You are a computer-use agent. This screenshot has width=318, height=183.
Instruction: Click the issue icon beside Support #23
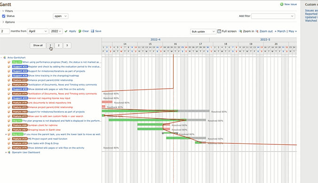point(9,98)
